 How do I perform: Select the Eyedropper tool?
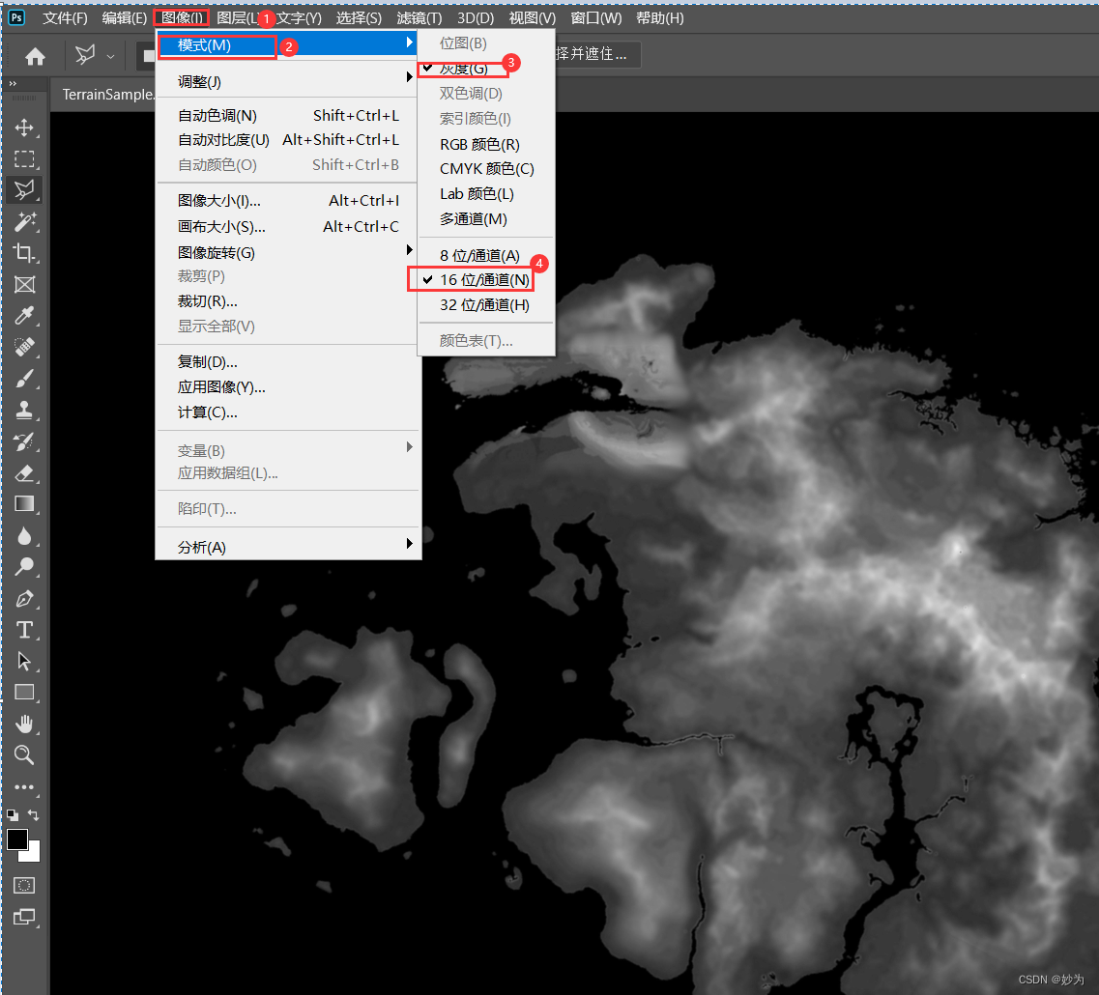[x=24, y=315]
